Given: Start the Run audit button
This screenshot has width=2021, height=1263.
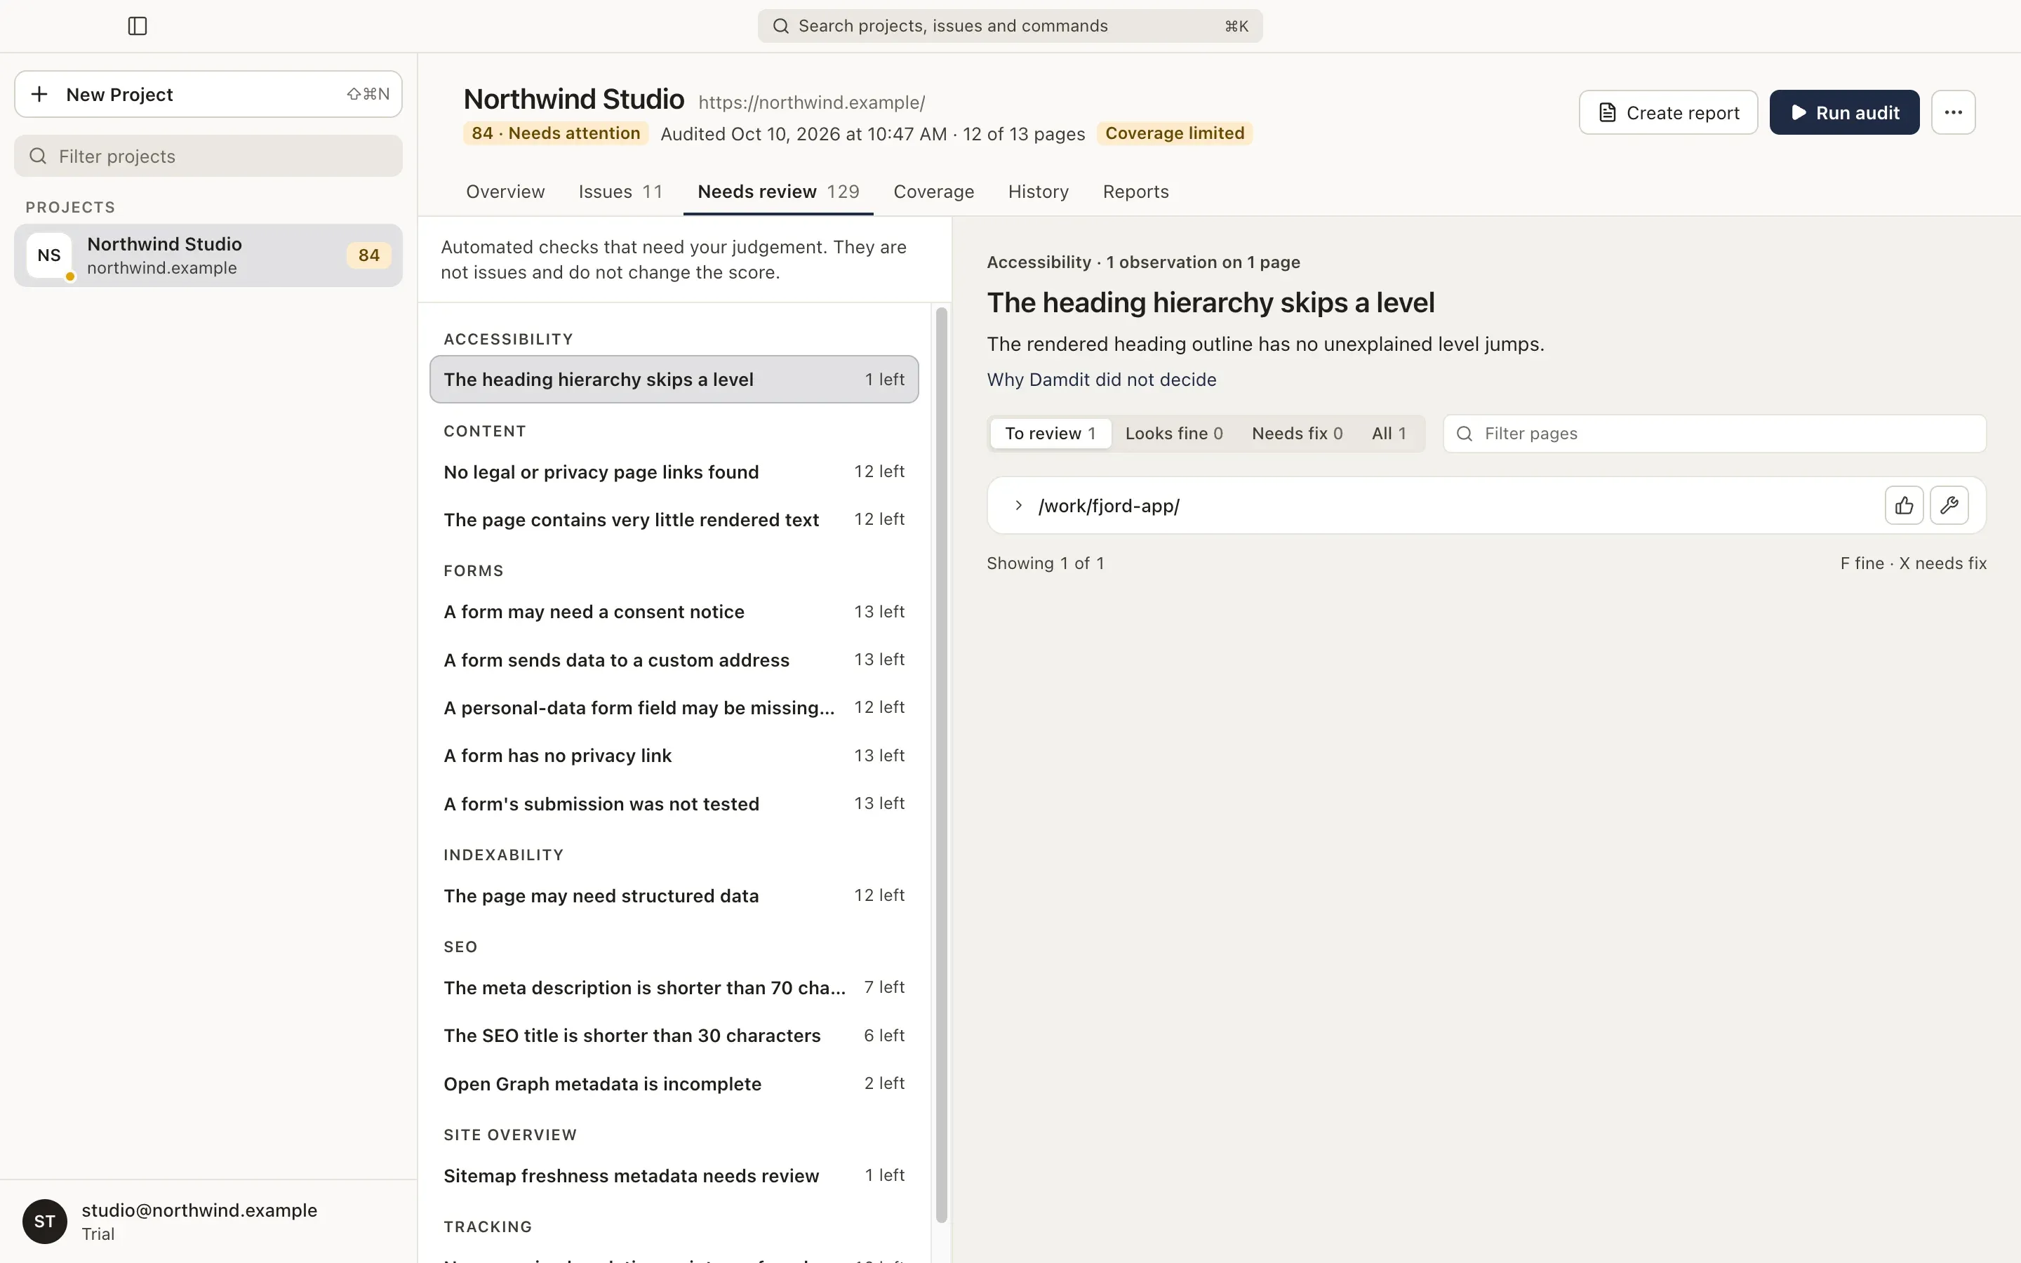Looking at the screenshot, I should 1844,112.
